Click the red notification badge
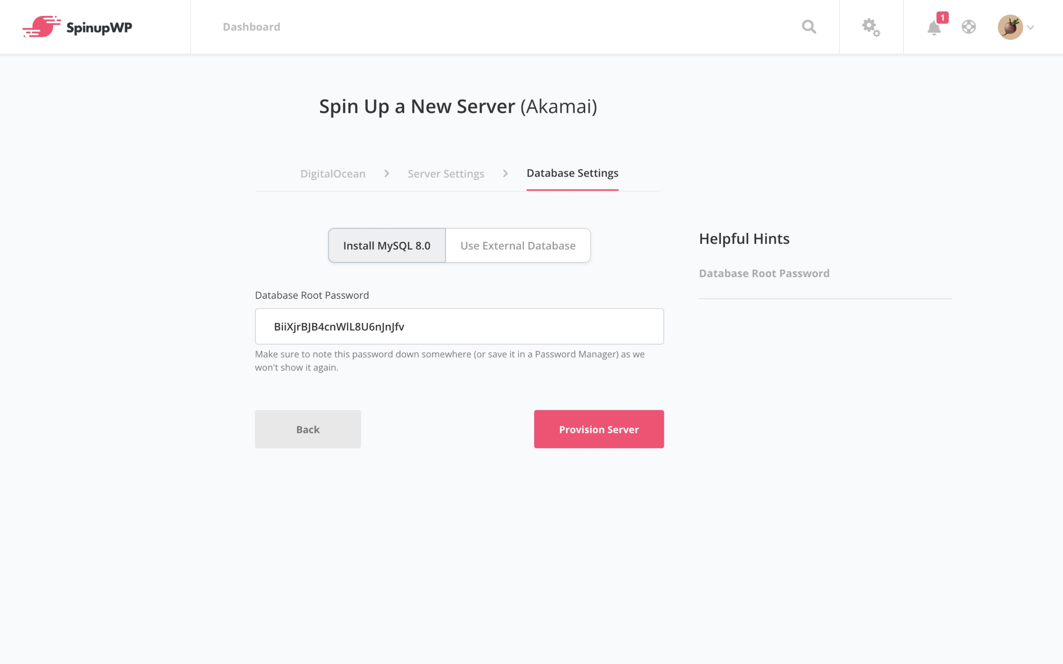The width and height of the screenshot is (1063, 664). [x=943, y=17]
